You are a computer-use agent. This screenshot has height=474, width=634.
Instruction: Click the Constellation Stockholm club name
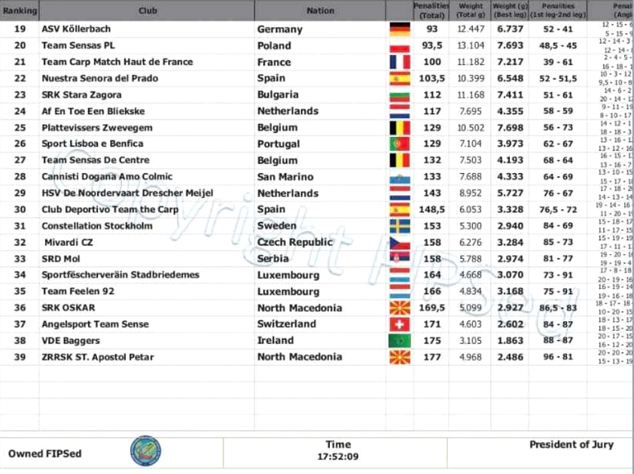pyautogui.click(x=96, y=226)
